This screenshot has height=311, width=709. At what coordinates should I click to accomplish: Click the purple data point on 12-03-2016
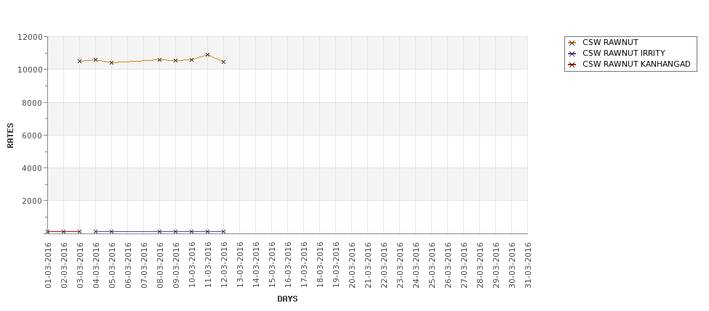coord(223,232)
